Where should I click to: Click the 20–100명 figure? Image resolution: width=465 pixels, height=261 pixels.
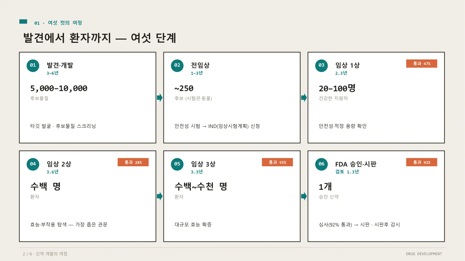[x=337, y=88]
